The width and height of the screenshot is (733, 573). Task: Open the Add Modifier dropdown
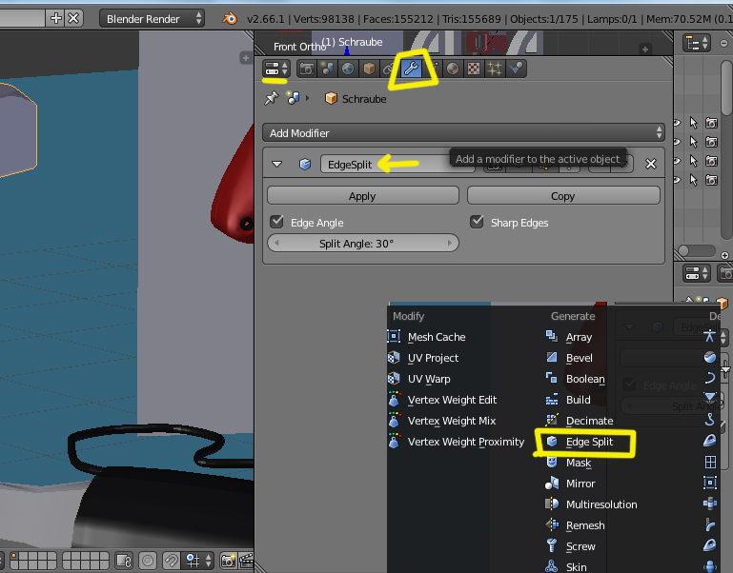tap(463, 133)
